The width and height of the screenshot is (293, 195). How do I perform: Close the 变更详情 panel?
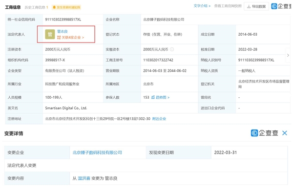coord(285,133)
